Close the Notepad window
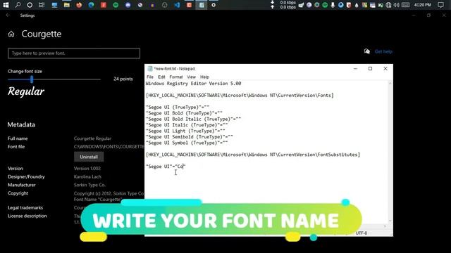This screenshot has height=253, width=451. pyautogui.click(x=385, y=69)
